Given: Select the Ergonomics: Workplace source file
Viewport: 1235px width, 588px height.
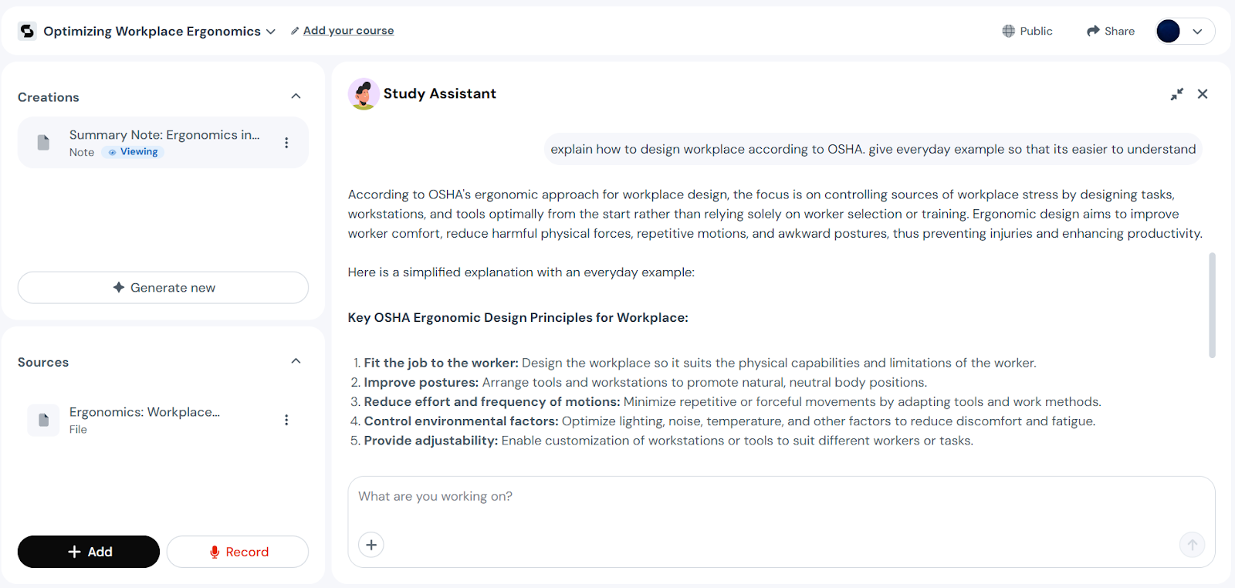Looking at the screenshot, I should 144,412.
